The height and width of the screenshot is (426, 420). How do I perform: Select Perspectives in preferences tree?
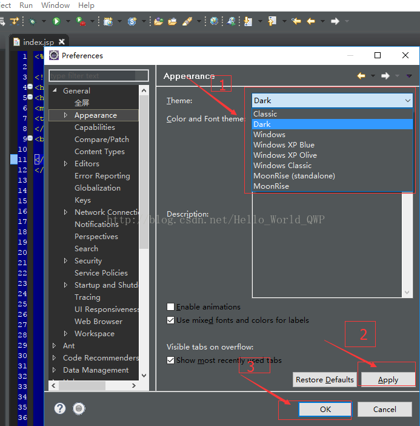pyautogui.click(x=96, y=237)
